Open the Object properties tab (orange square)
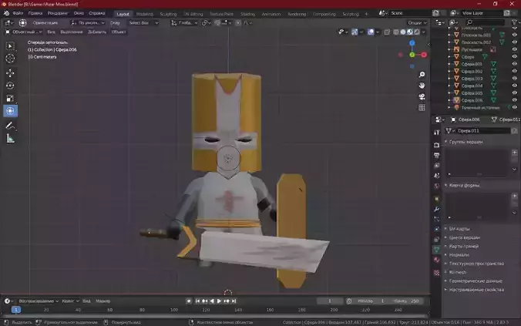521x326 pixels. [436, 199]
